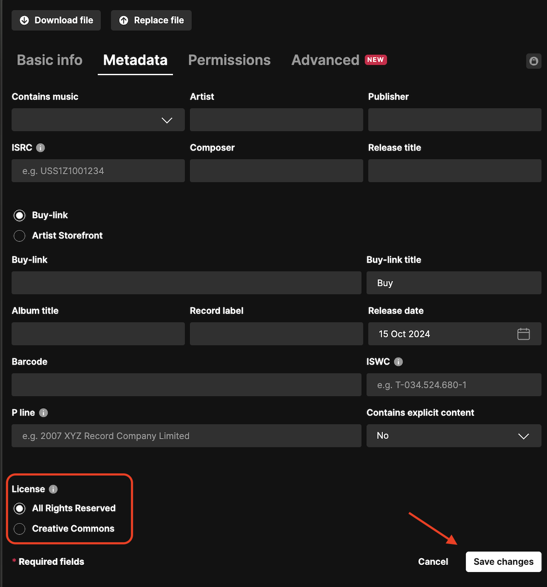Click the License info icon
This screenshot has height=587, width=547.
pyautogui.click(x=53, y=489)
